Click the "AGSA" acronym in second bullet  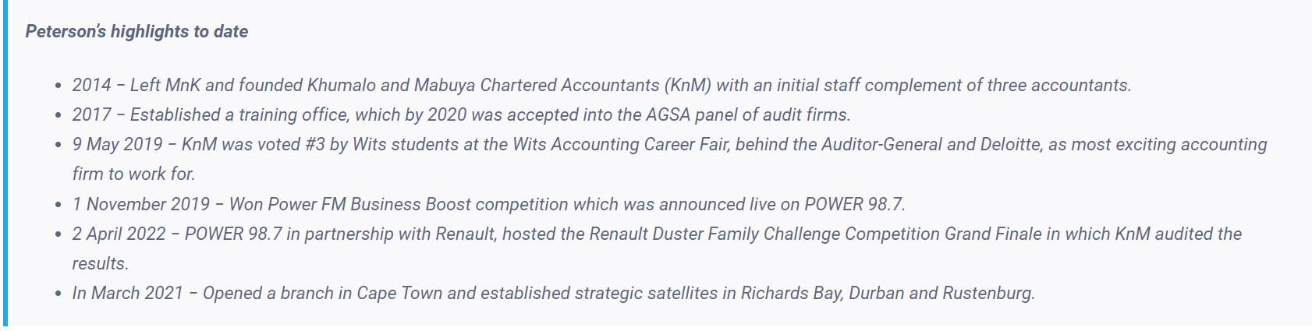(668, 115)
